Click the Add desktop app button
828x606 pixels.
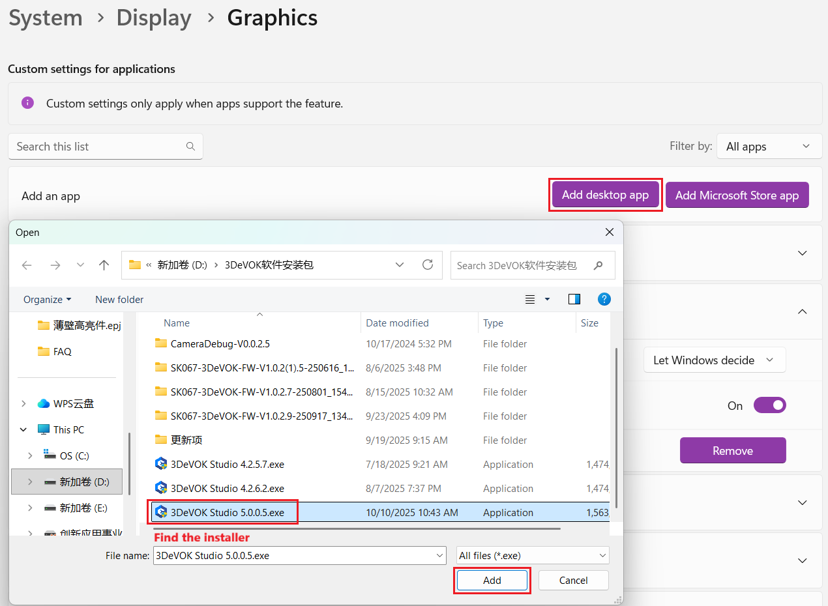click(605, 194)
